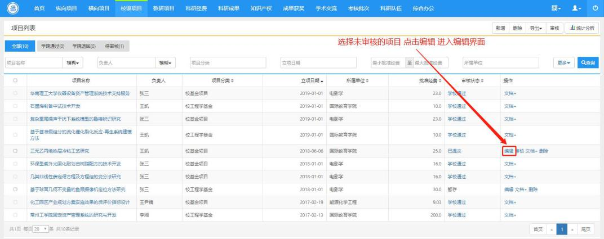Select the 待审核(1) tab
The image size is (604, 239).
point(114,46)
